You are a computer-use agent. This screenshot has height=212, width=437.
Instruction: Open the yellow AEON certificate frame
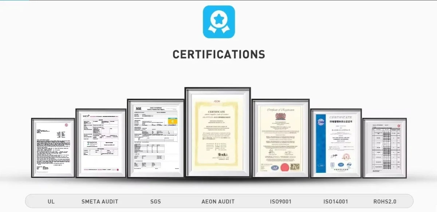point(218,132)
